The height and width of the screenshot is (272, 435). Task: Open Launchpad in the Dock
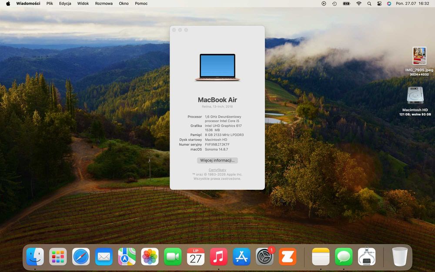58,257
